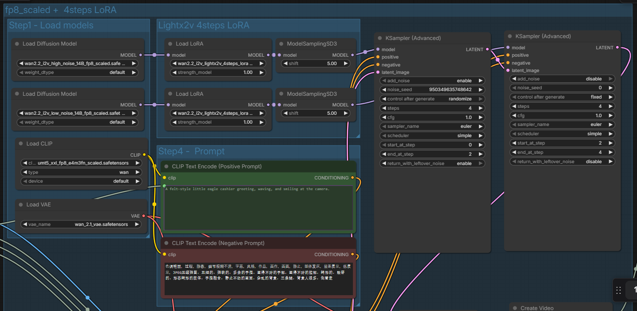Click collapse dot on low_noise Load Diffusion Model node

pyautogui.click(x=17, y=94)
